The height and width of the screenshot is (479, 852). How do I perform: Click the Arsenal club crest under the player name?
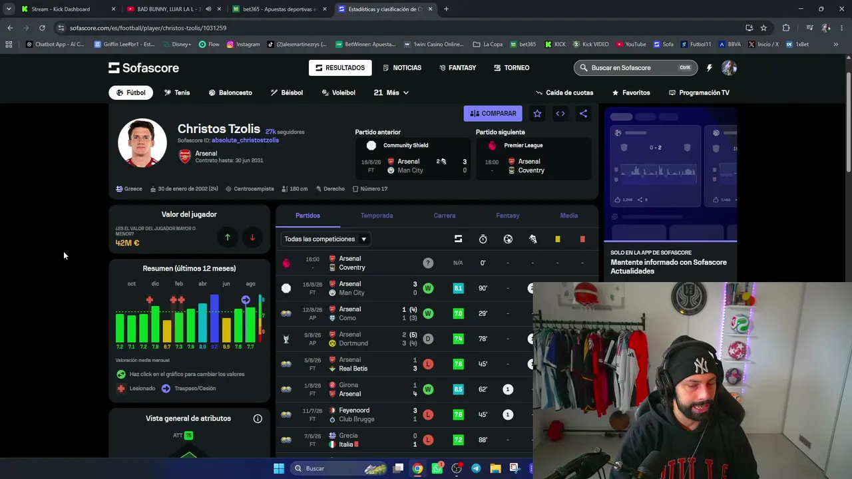point(185,156)
